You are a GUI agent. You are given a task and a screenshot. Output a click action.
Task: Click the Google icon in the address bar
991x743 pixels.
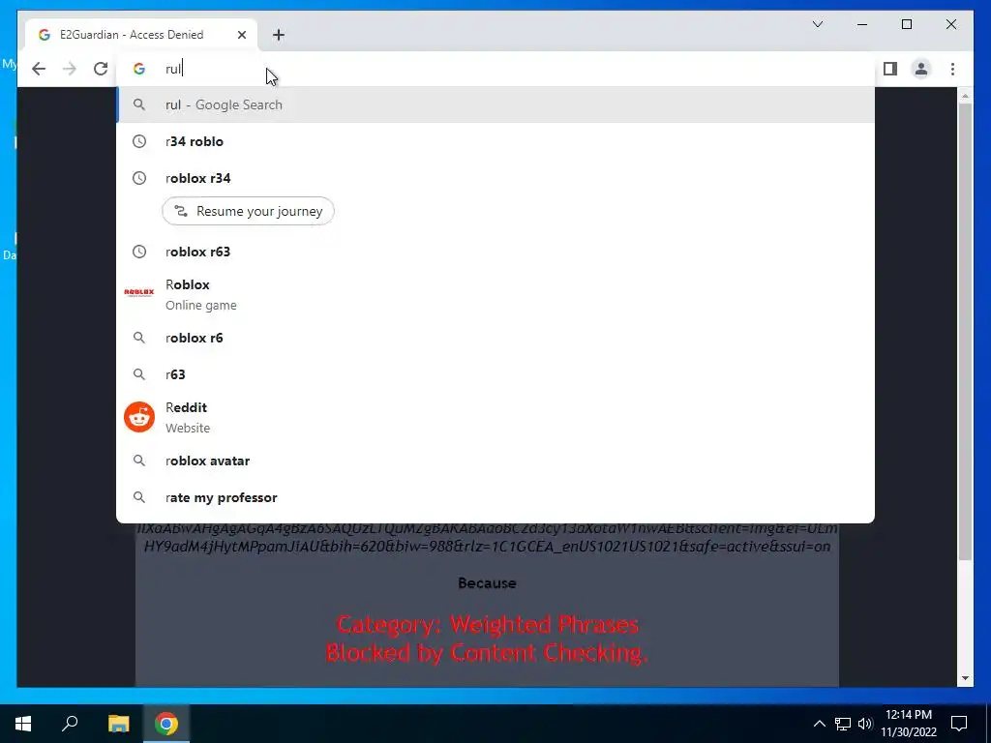click(x=139, y=69)
